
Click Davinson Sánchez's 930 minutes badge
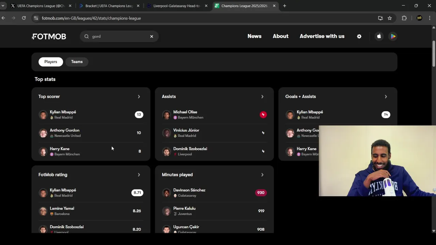[x=261, y=193]
